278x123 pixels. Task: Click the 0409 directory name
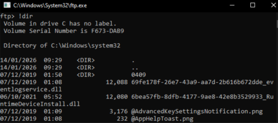coord(139,75)
